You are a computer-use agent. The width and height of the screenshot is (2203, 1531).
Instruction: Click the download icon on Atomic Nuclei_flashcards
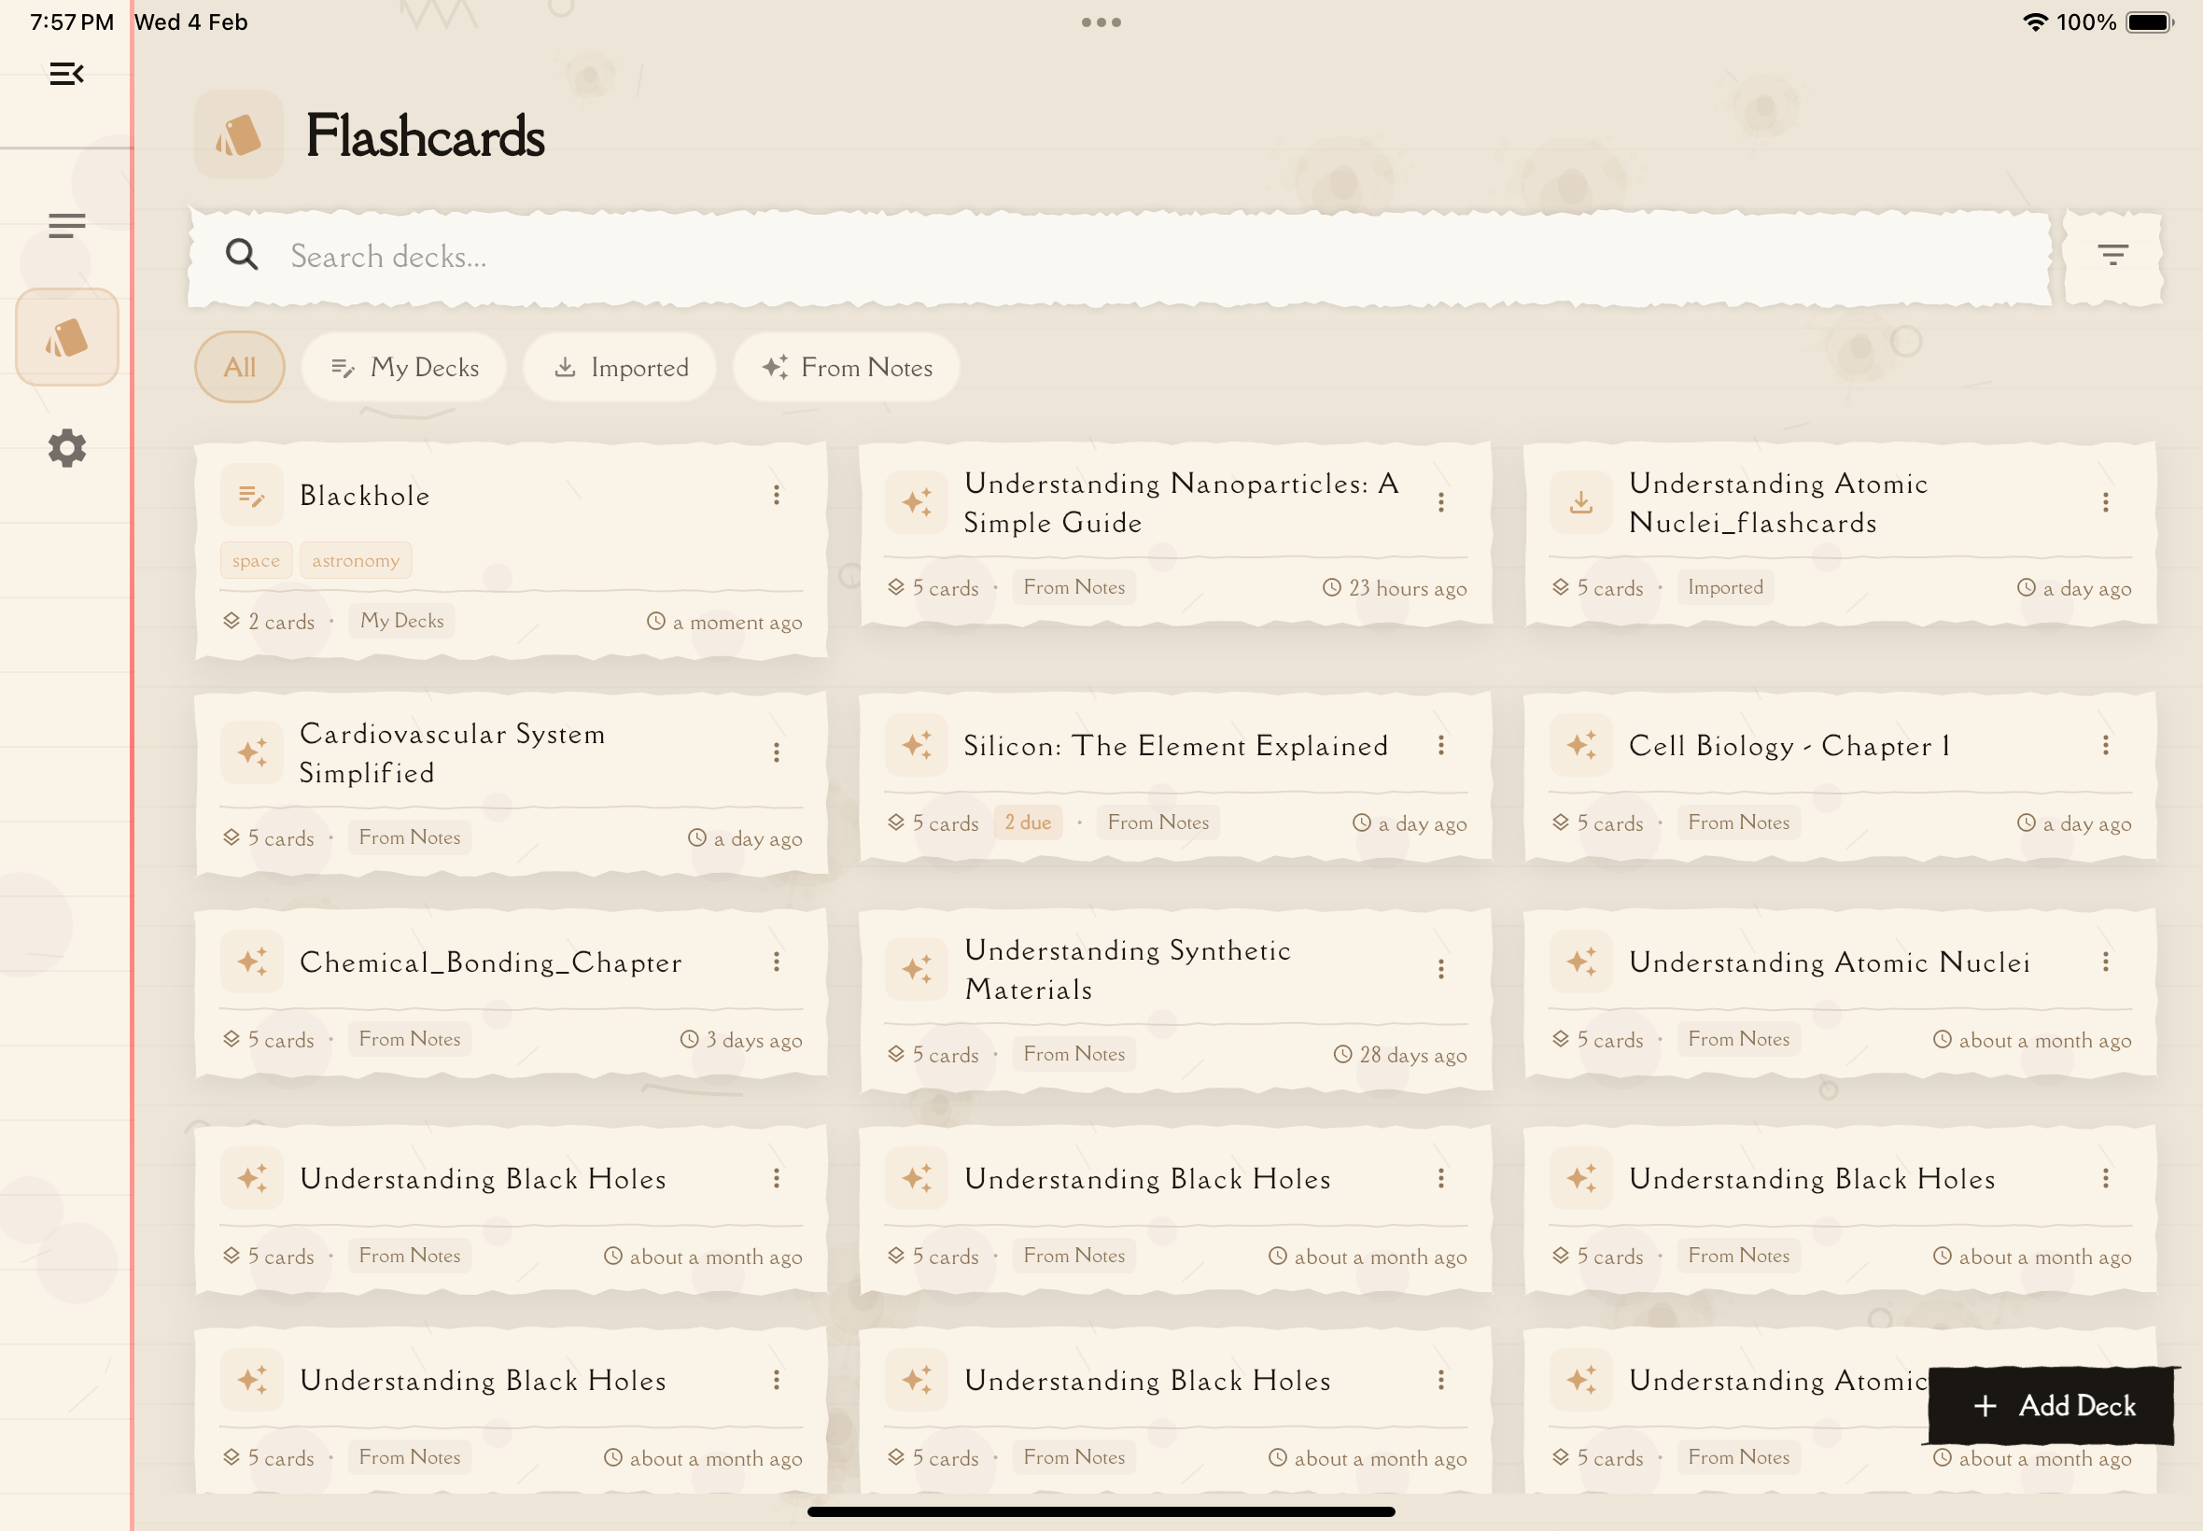click(x=1580, y=501)
